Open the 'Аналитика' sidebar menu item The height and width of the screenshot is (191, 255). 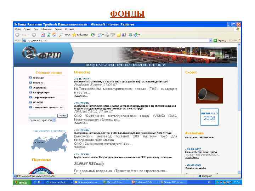[x=40, y=88]
